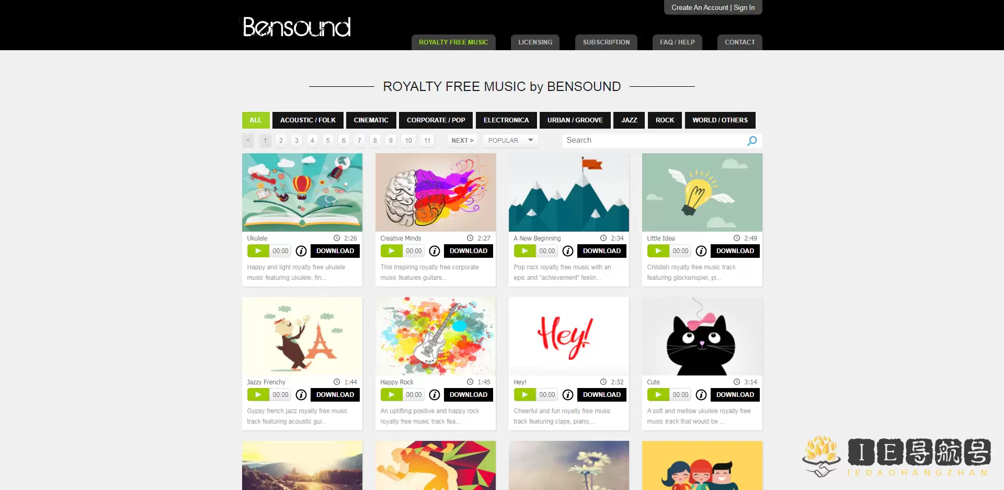Open the SUBSCRIPTION menu item
The image size is (1004, 490).
tap(606, 42)
